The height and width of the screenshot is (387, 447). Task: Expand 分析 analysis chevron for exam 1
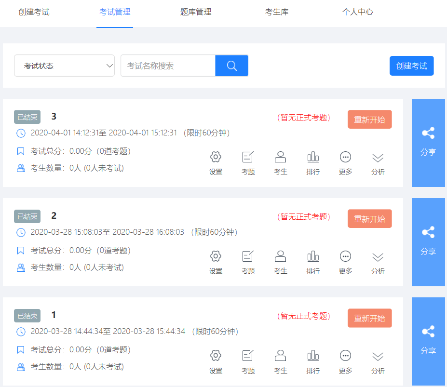pyautogui.click(x=378, y=356)
